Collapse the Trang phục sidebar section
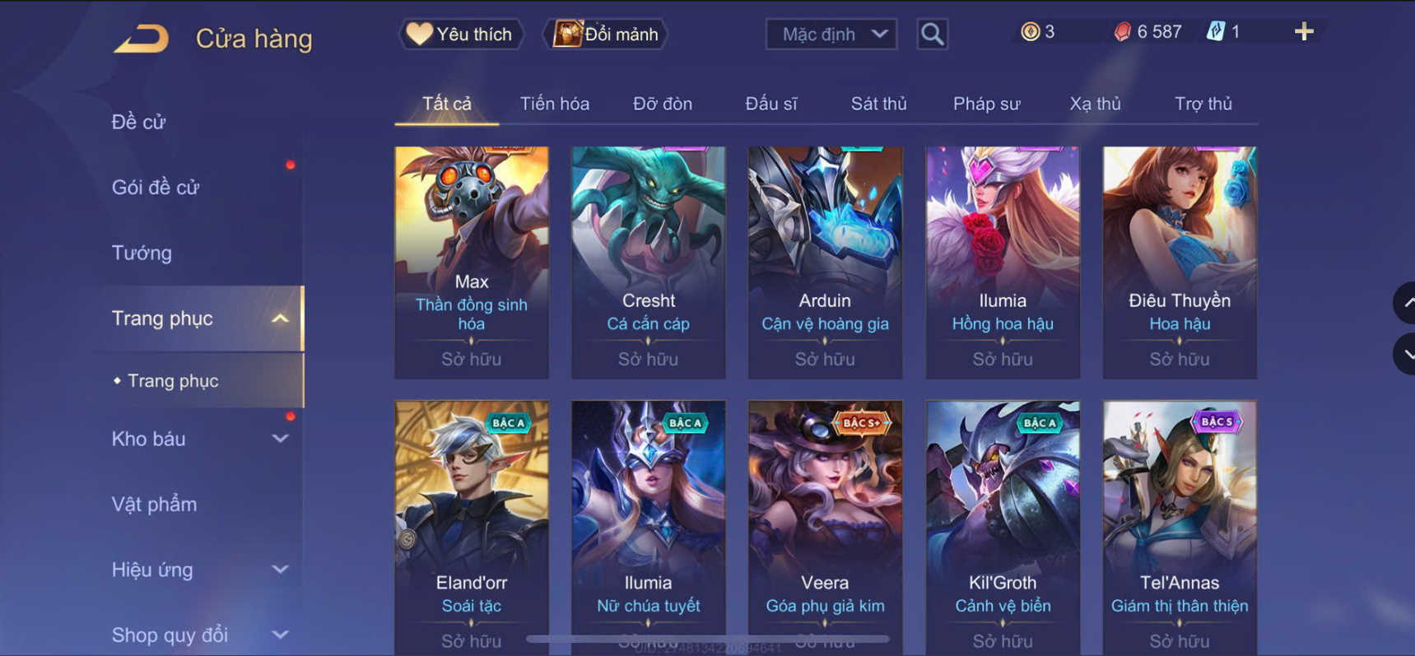 tap(280, 319)
